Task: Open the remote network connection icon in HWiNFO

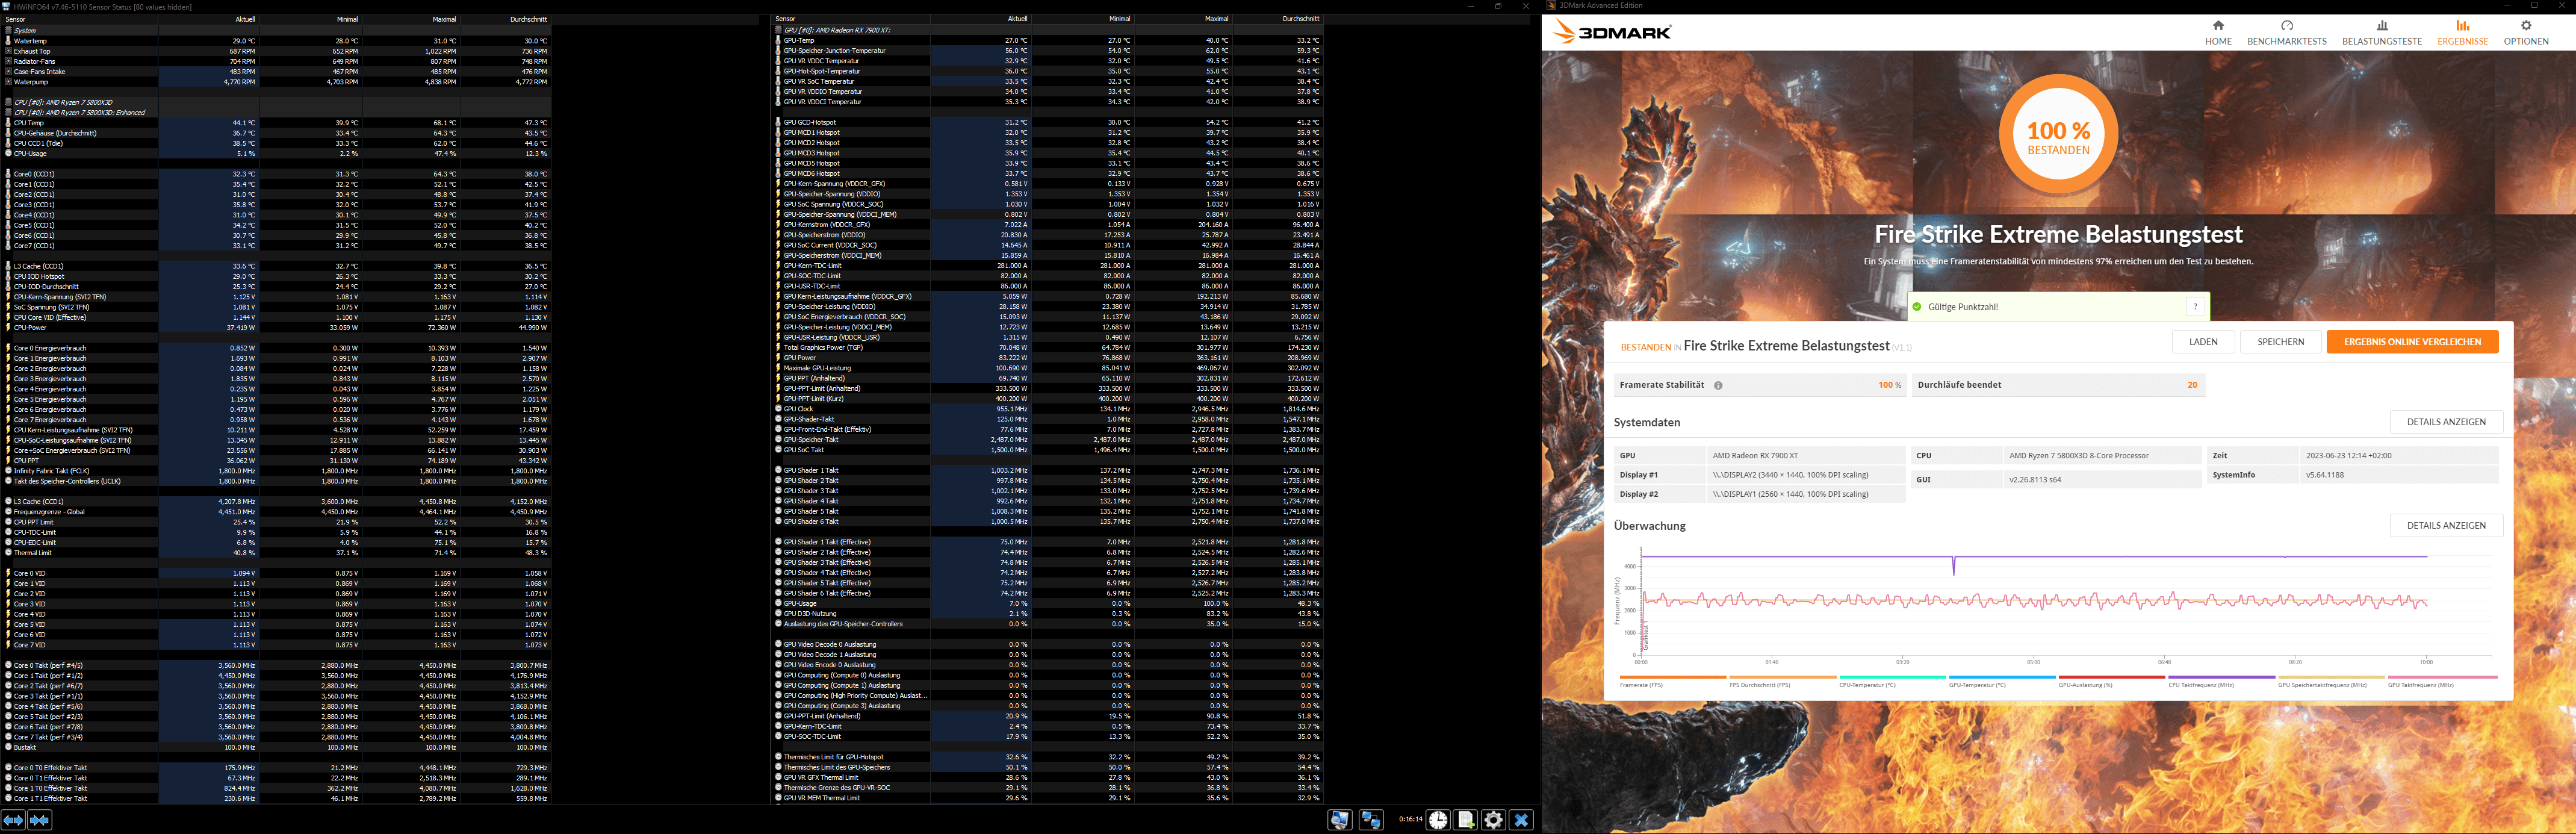Action: pos(1371,820)
